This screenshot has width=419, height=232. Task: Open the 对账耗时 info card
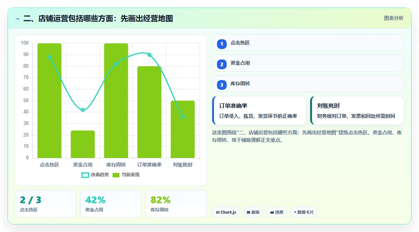point(357,110)
